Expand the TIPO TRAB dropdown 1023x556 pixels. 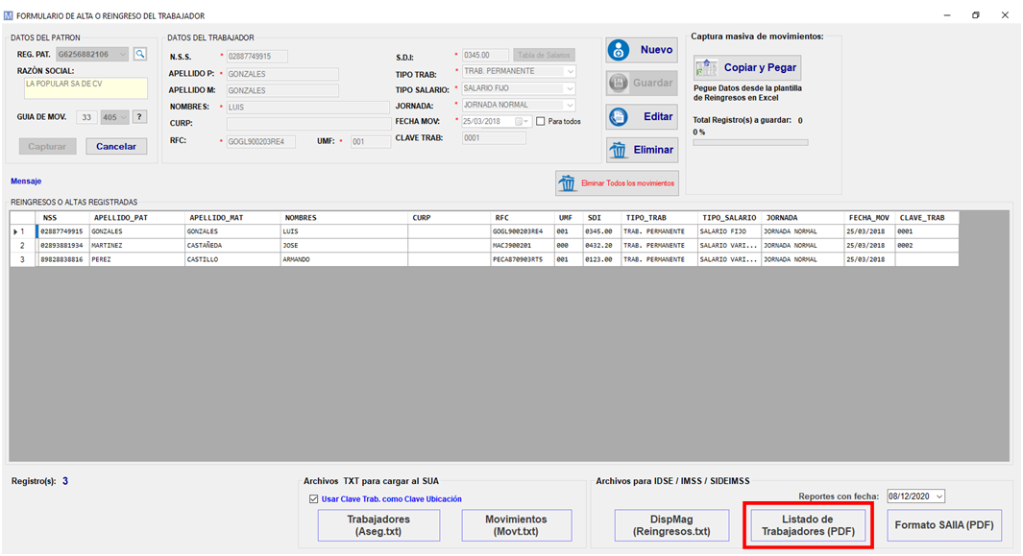(x=571, y=71)
